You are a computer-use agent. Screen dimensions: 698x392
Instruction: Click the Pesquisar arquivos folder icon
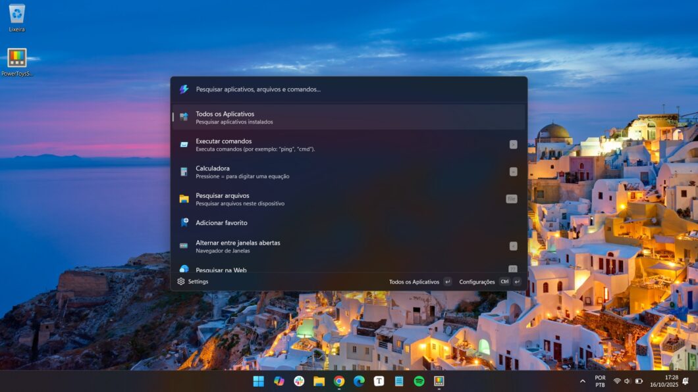tap(184, 199)
